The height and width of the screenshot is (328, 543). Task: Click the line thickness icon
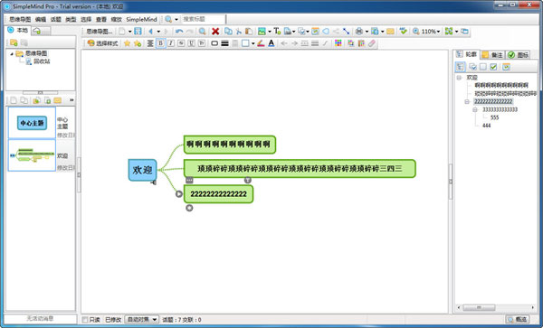(x=224, y=43)
